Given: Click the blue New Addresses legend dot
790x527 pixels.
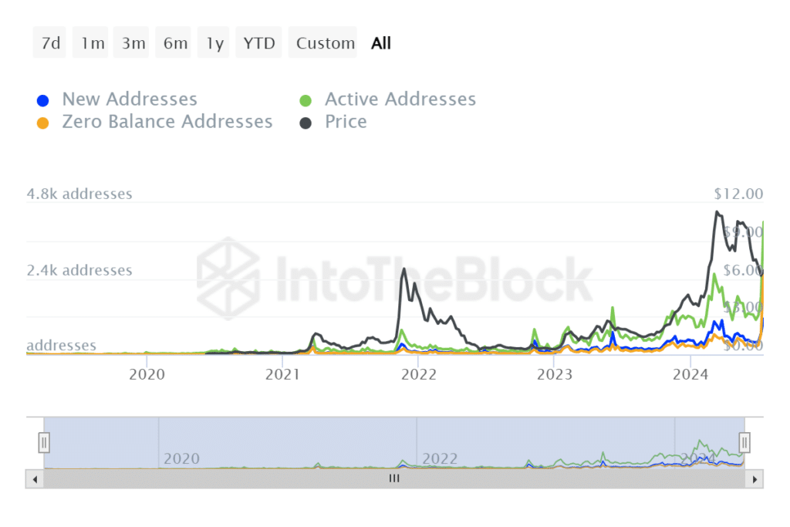Looking at the screenshot, I should click(x=44, y=100).
